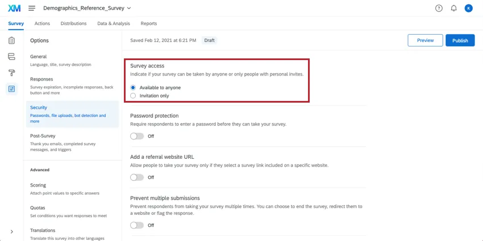The height and width of the screenshot is (241, 483).
Task: Select the Available to anyone option
Action: point(133,88)
